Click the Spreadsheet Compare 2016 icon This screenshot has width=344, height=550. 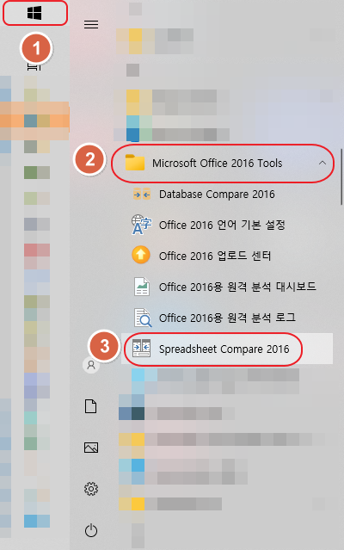(142, 349)
